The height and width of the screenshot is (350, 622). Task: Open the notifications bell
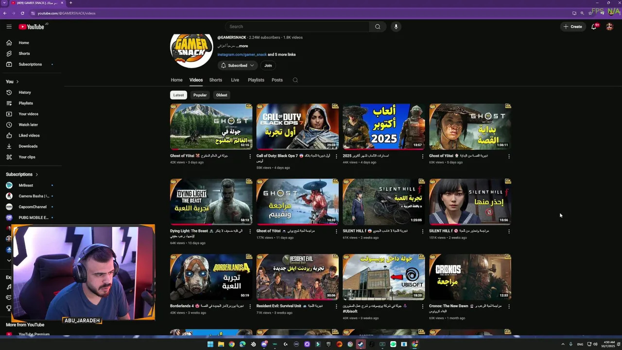point(594,27)
